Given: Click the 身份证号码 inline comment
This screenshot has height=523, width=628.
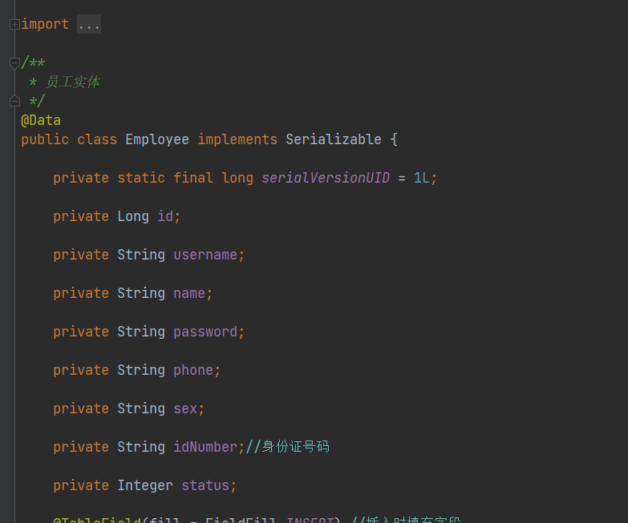Looking at the screenshot, I should click(x=295, y=447).
